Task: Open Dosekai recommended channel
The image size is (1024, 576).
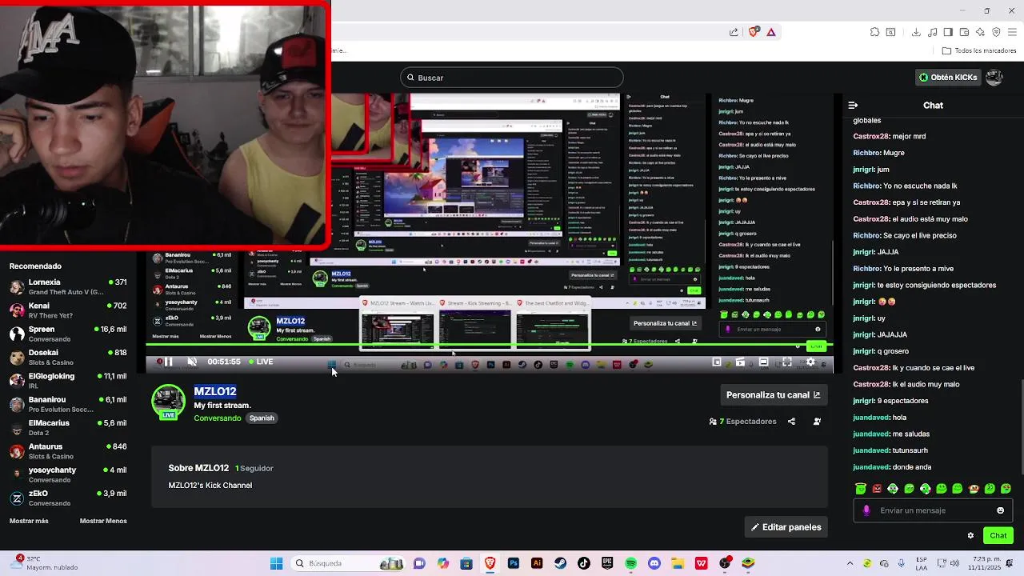Action: (x=68, y=357)
